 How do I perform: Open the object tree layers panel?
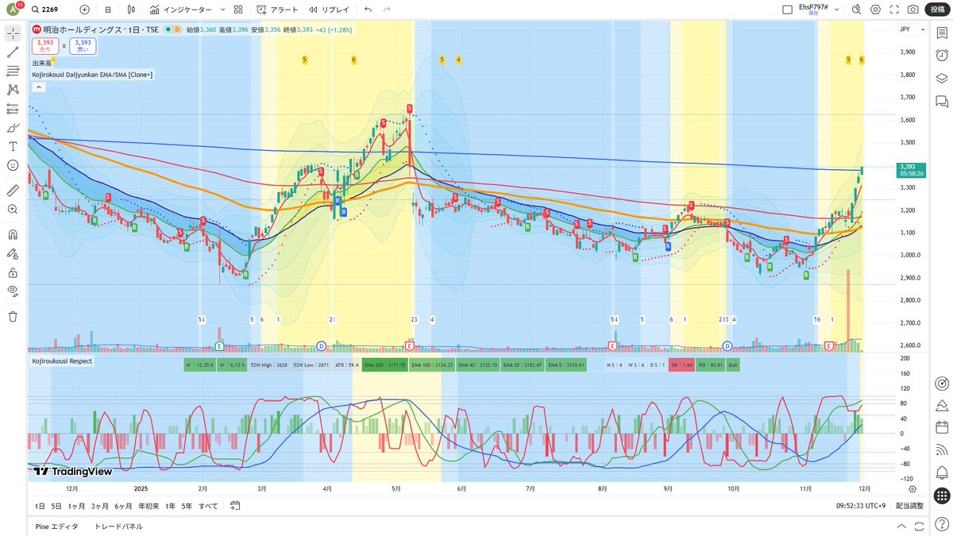942,79
